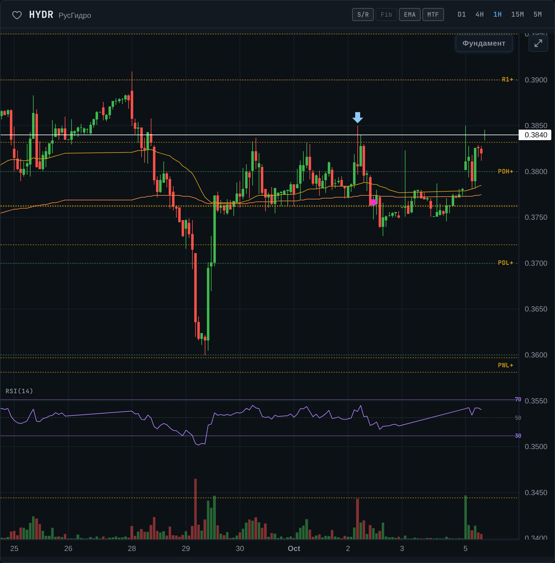555x563 pixels.
Task: Expand chart to fullscreen
Action: 538,43
